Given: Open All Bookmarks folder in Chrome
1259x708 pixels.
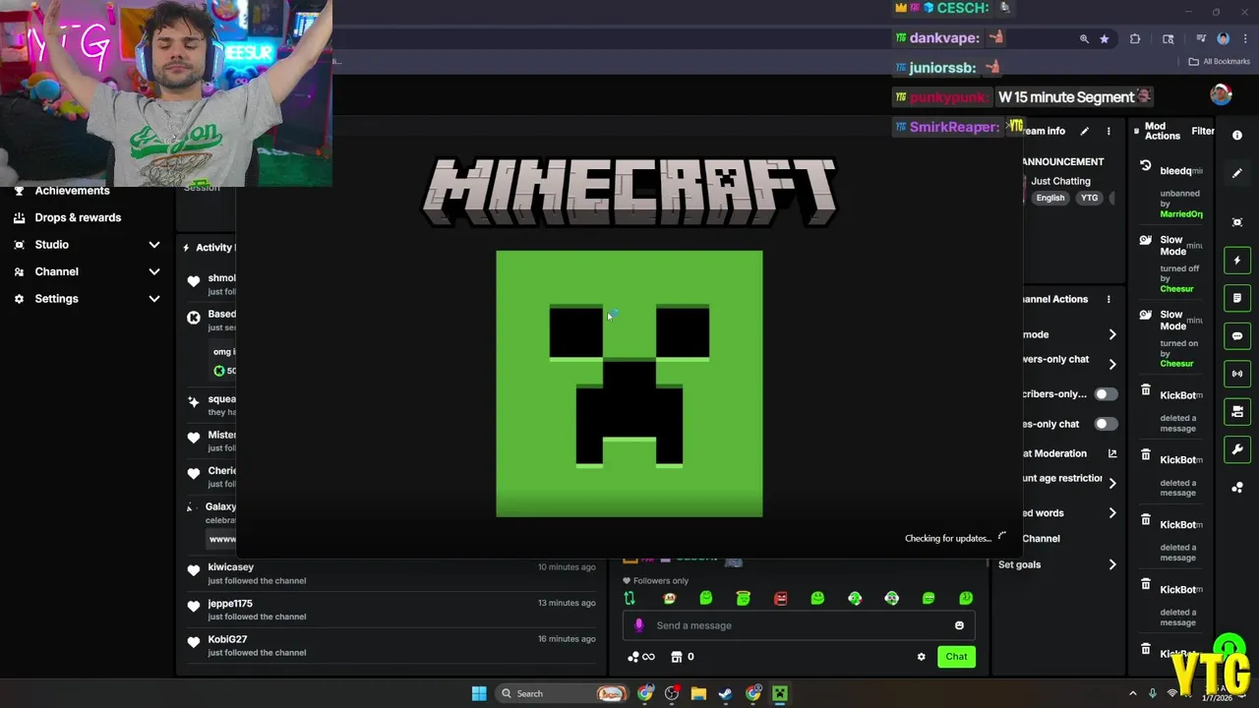Looking at the screenshot, I should [1220, 61].
